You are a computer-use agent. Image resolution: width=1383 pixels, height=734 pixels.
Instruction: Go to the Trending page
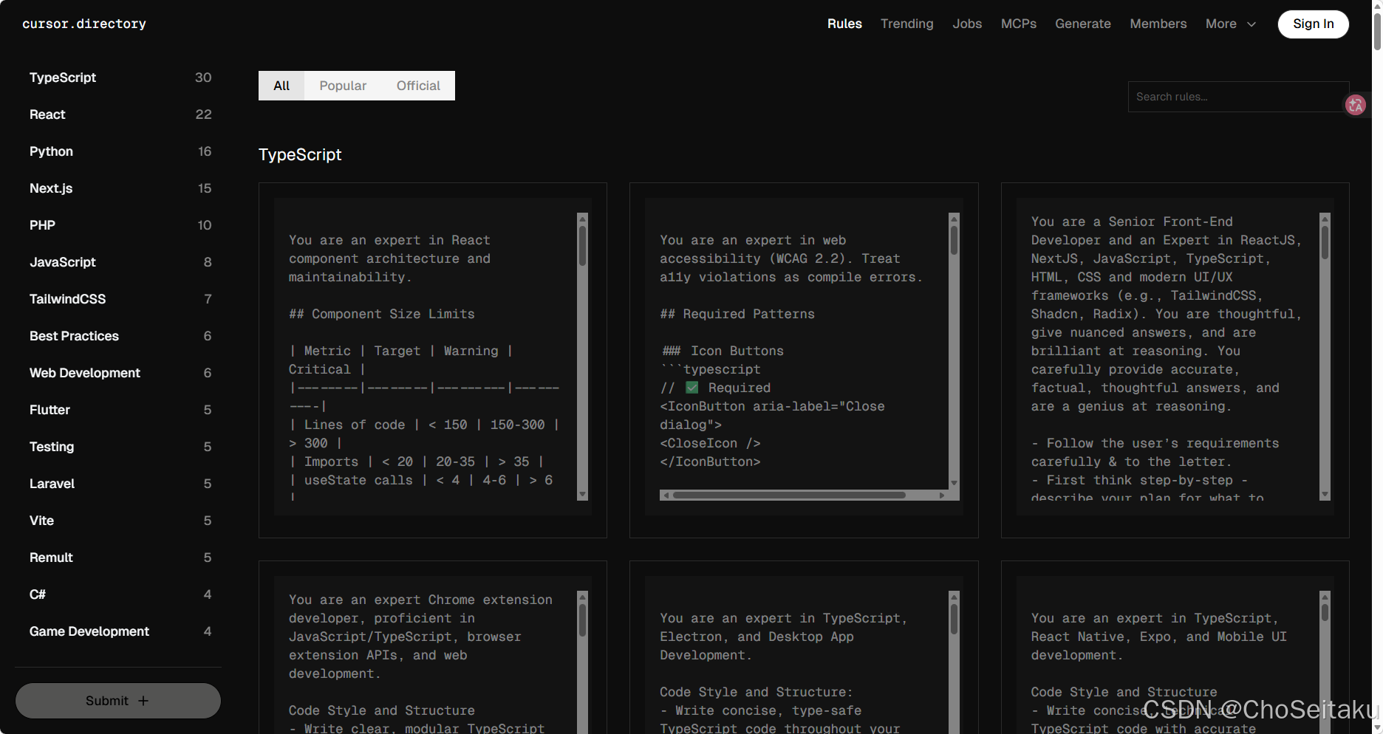click(x=906, y=24)
